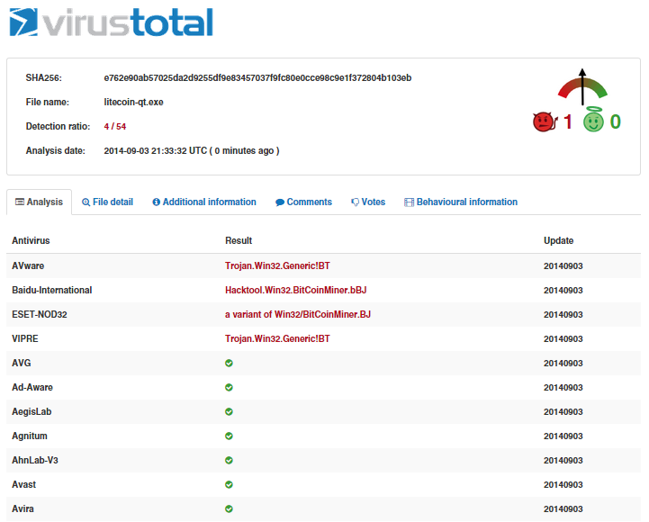
Task: Click the green check in AhnLab-V3 row
Action: (x=229, y=460)
